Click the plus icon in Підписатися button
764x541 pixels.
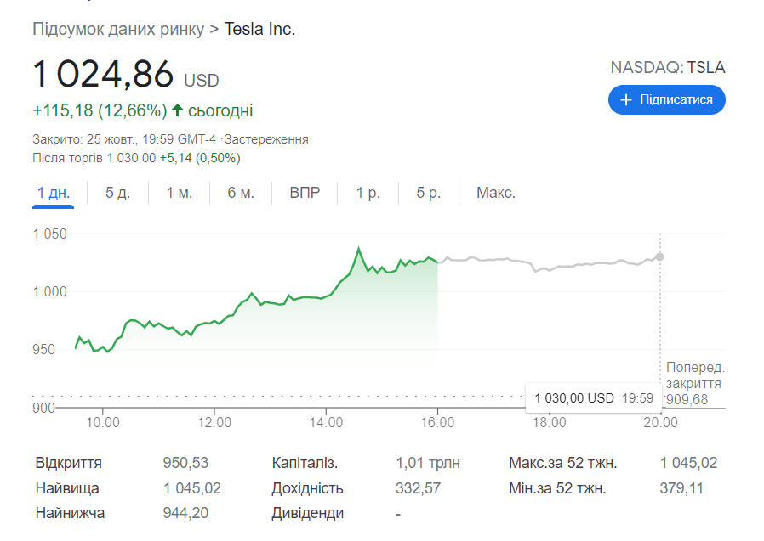click(626, 100)
